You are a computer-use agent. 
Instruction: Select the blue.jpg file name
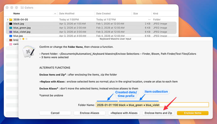point(18,36)
